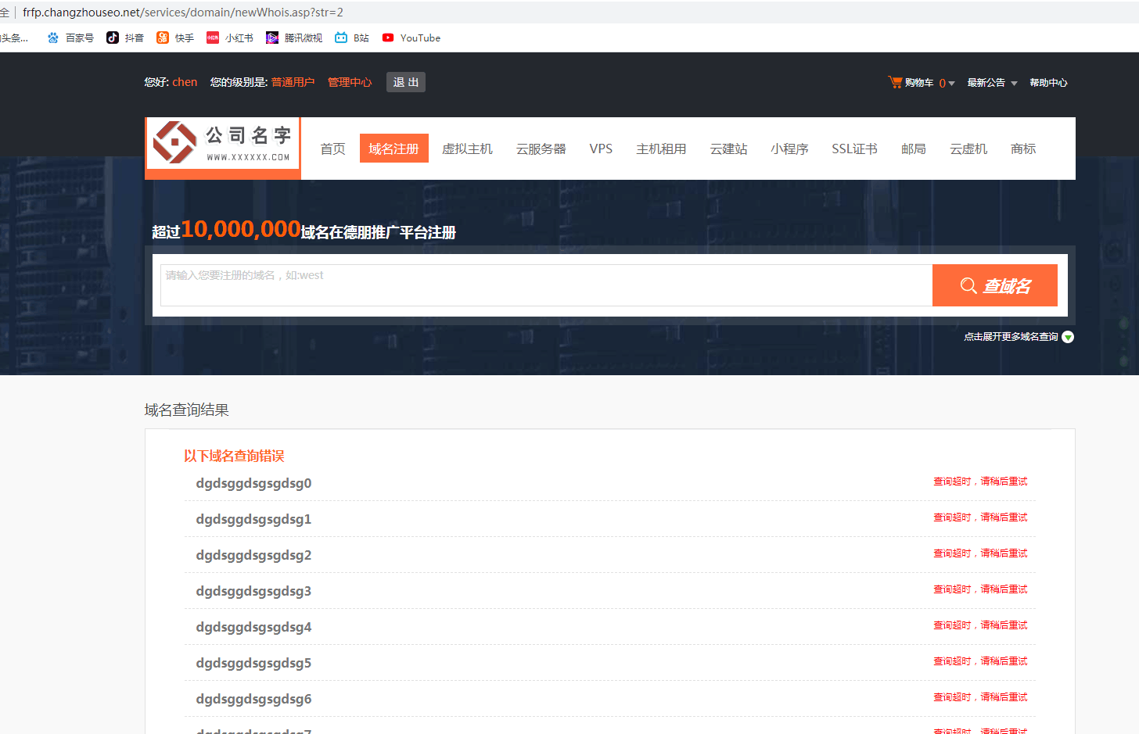The image size is (1139, 734).
Task: Open the 腾讯微视 bookmark
Action: pos(272,38)
